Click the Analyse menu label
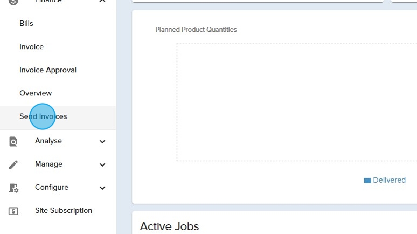The image size is (417, 234). tap(48, 141)
